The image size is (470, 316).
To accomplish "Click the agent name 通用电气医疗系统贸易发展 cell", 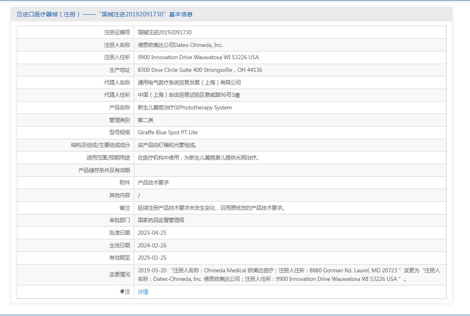I will (x=189, y=82).
